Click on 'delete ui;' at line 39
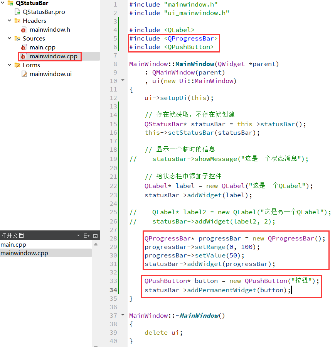 pos(163,332)
